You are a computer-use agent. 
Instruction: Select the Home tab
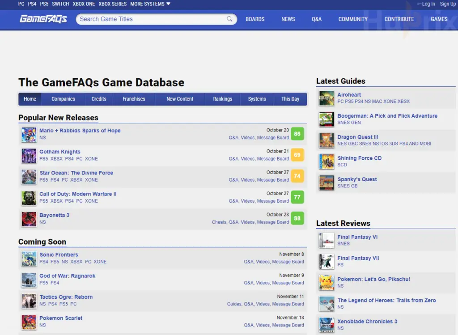pos(30,99)
